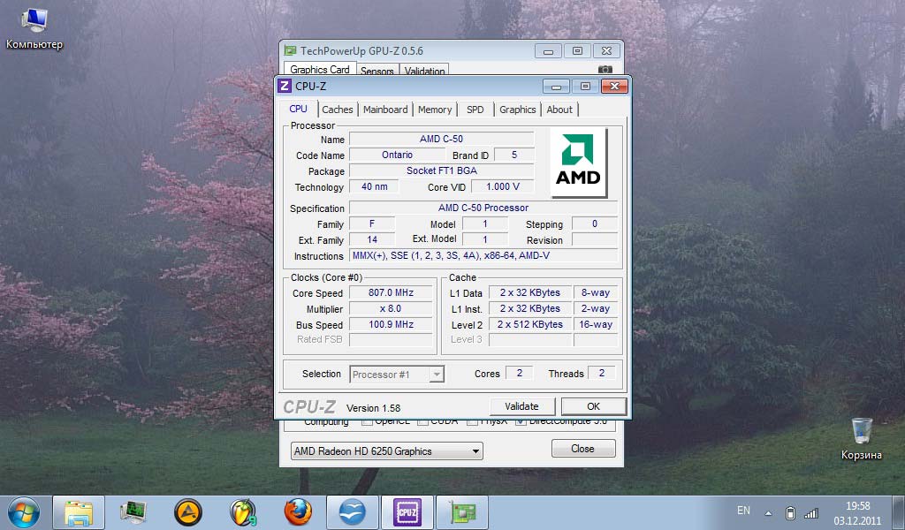Launch Firefox from the taskbar
The image size is (905, 530).
[299, 511]
